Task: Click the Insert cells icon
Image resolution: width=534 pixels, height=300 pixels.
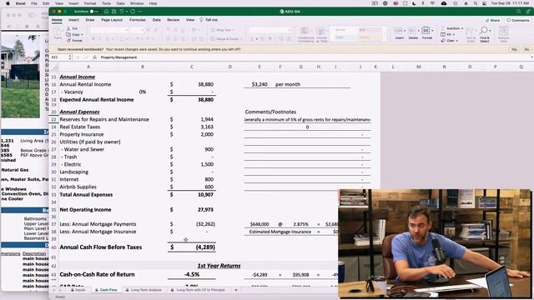Action: 398,31
